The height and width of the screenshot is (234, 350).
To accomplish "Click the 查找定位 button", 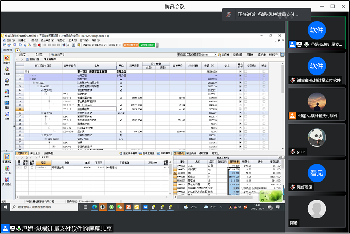I will pos(273,55).
